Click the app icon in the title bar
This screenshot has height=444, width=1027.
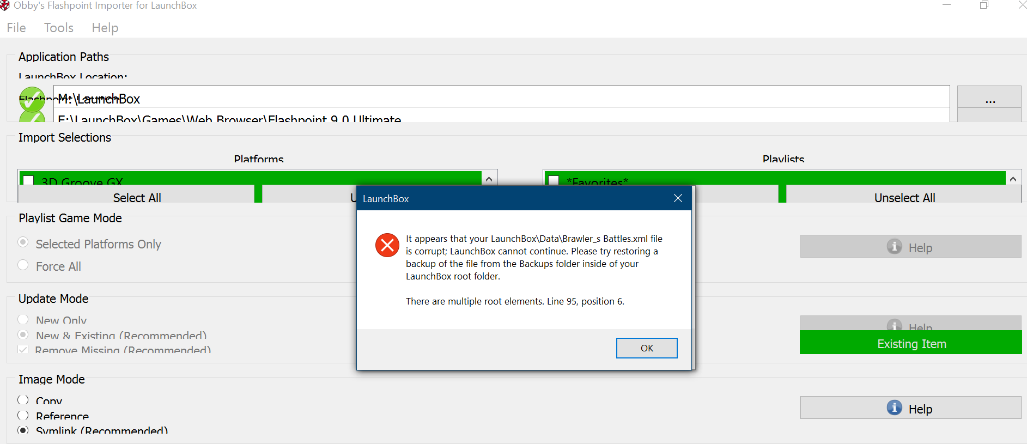[x=5, y=5]
